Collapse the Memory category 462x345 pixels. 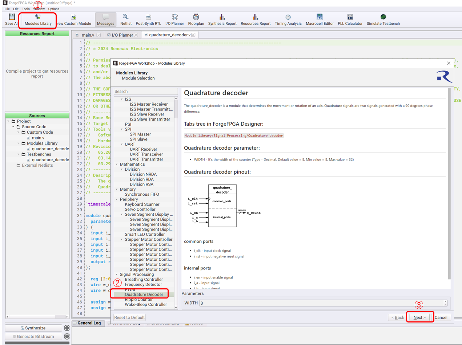point(117,189)
